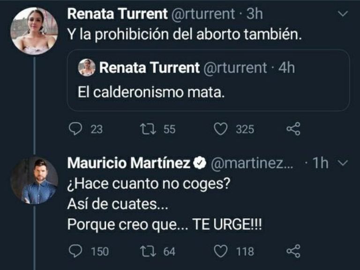Expand options chevron on Renata's tweet

click(344, 15)
